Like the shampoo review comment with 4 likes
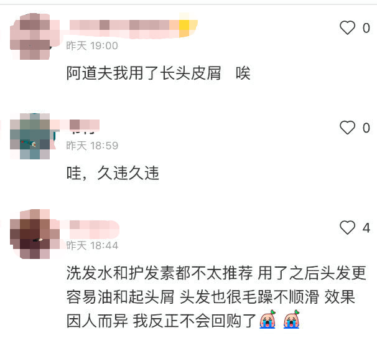 (x=347, y=227)
